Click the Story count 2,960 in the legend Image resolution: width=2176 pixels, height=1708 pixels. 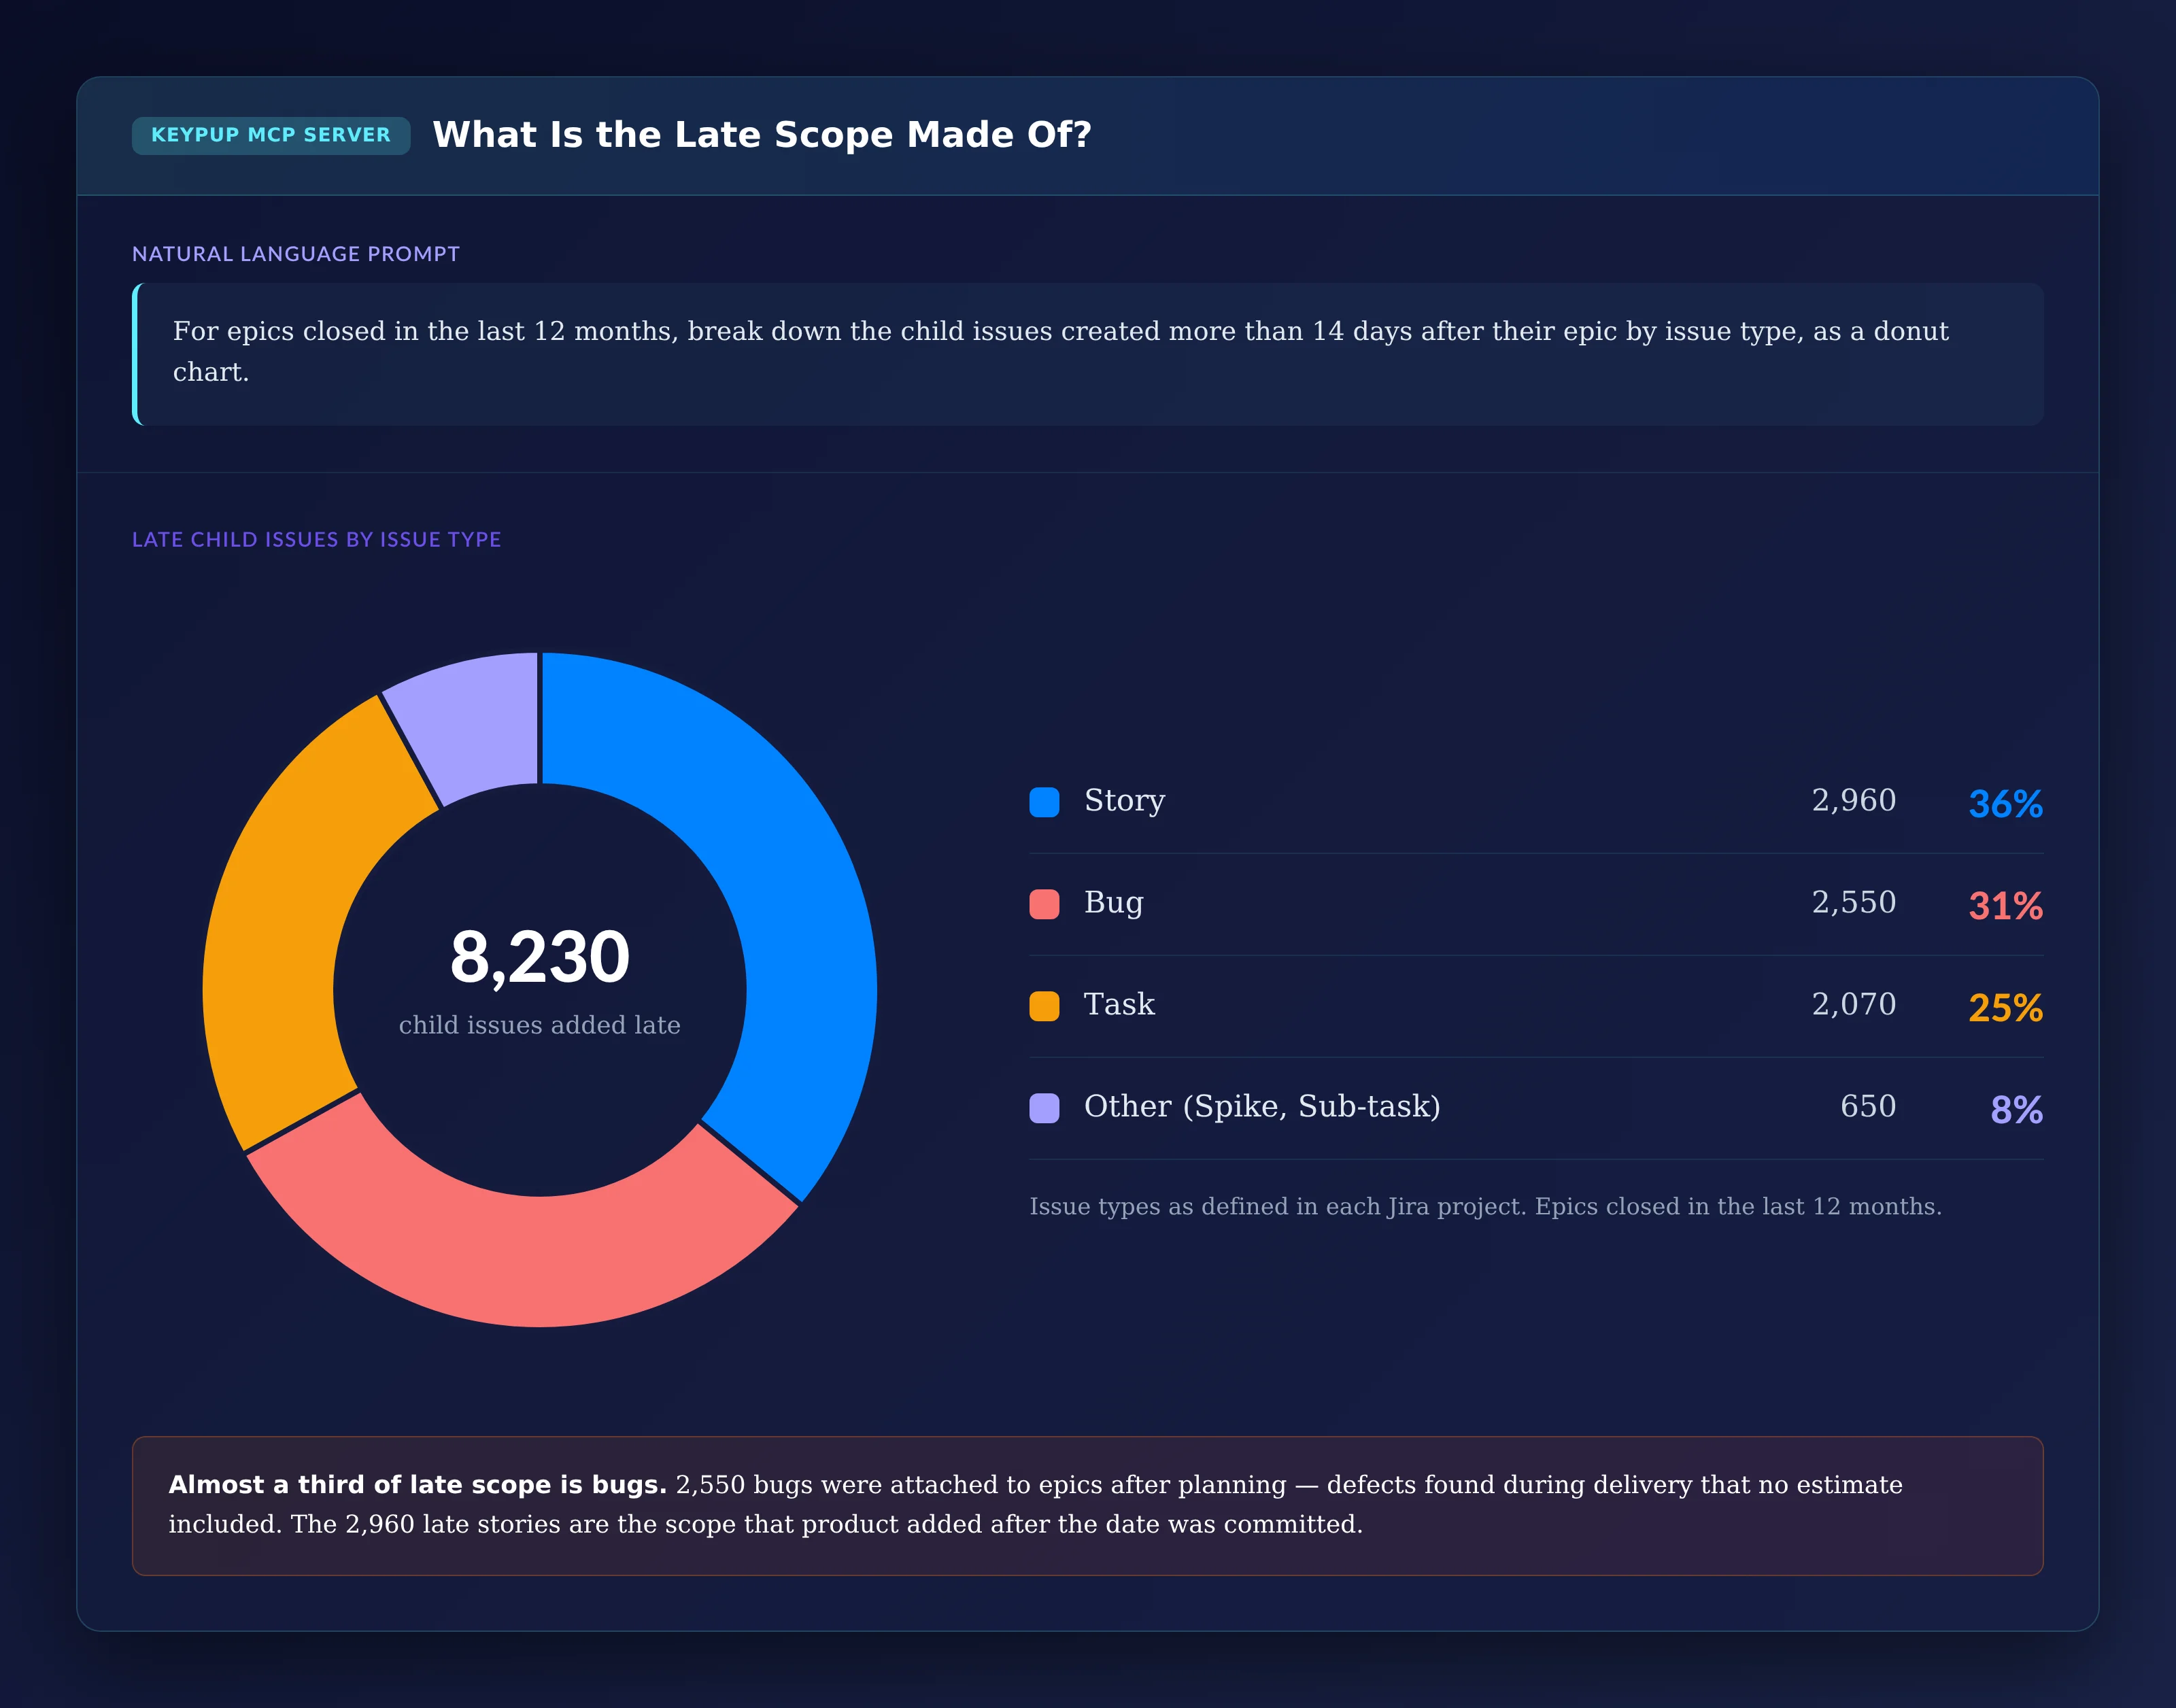1854,801
